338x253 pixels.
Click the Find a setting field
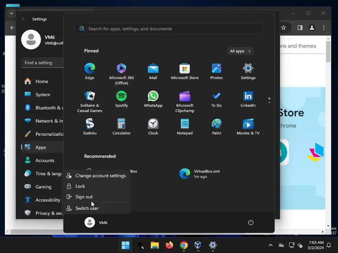pos(43,63)
